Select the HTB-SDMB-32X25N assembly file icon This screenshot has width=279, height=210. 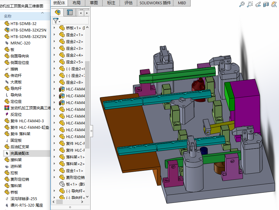coord(7,30)
